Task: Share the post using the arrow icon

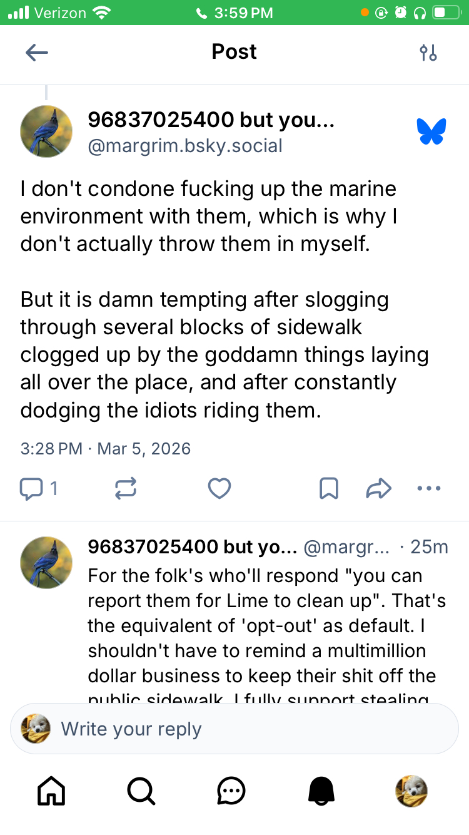Action: (378, 488)
